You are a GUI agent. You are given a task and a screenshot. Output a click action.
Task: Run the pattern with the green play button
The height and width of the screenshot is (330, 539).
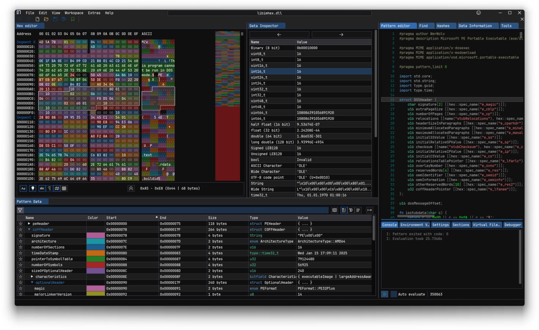pos(384,294)
